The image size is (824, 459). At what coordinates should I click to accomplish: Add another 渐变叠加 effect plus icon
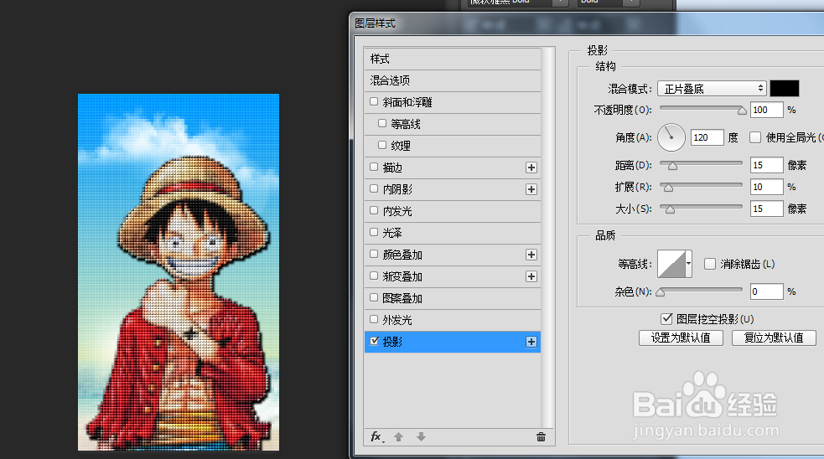click(531, 276)
